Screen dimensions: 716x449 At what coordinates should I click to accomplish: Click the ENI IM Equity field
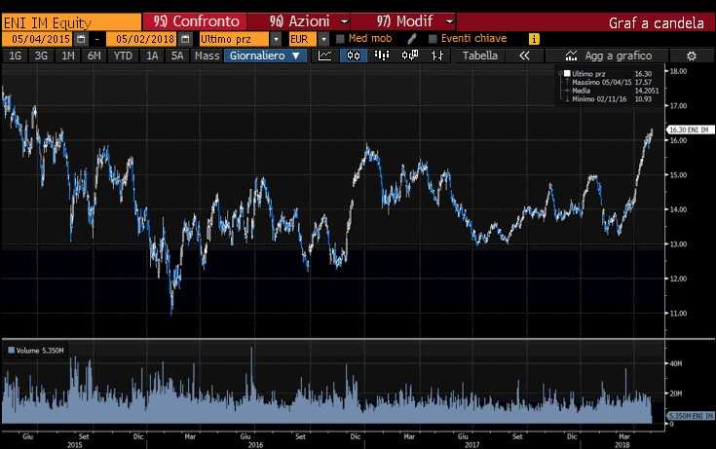coord(72,22)
